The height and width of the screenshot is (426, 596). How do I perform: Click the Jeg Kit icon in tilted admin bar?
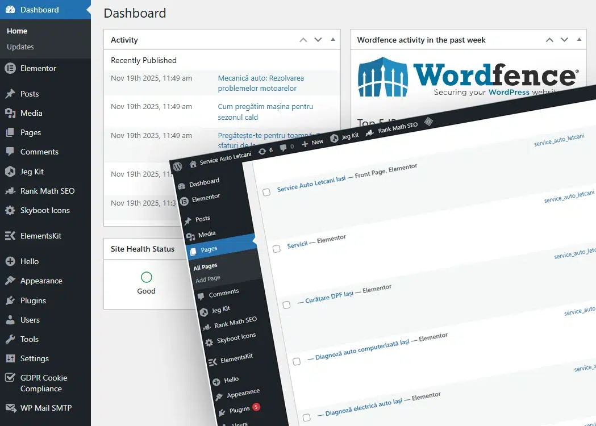pyautogui.click(x=334, y=139)
